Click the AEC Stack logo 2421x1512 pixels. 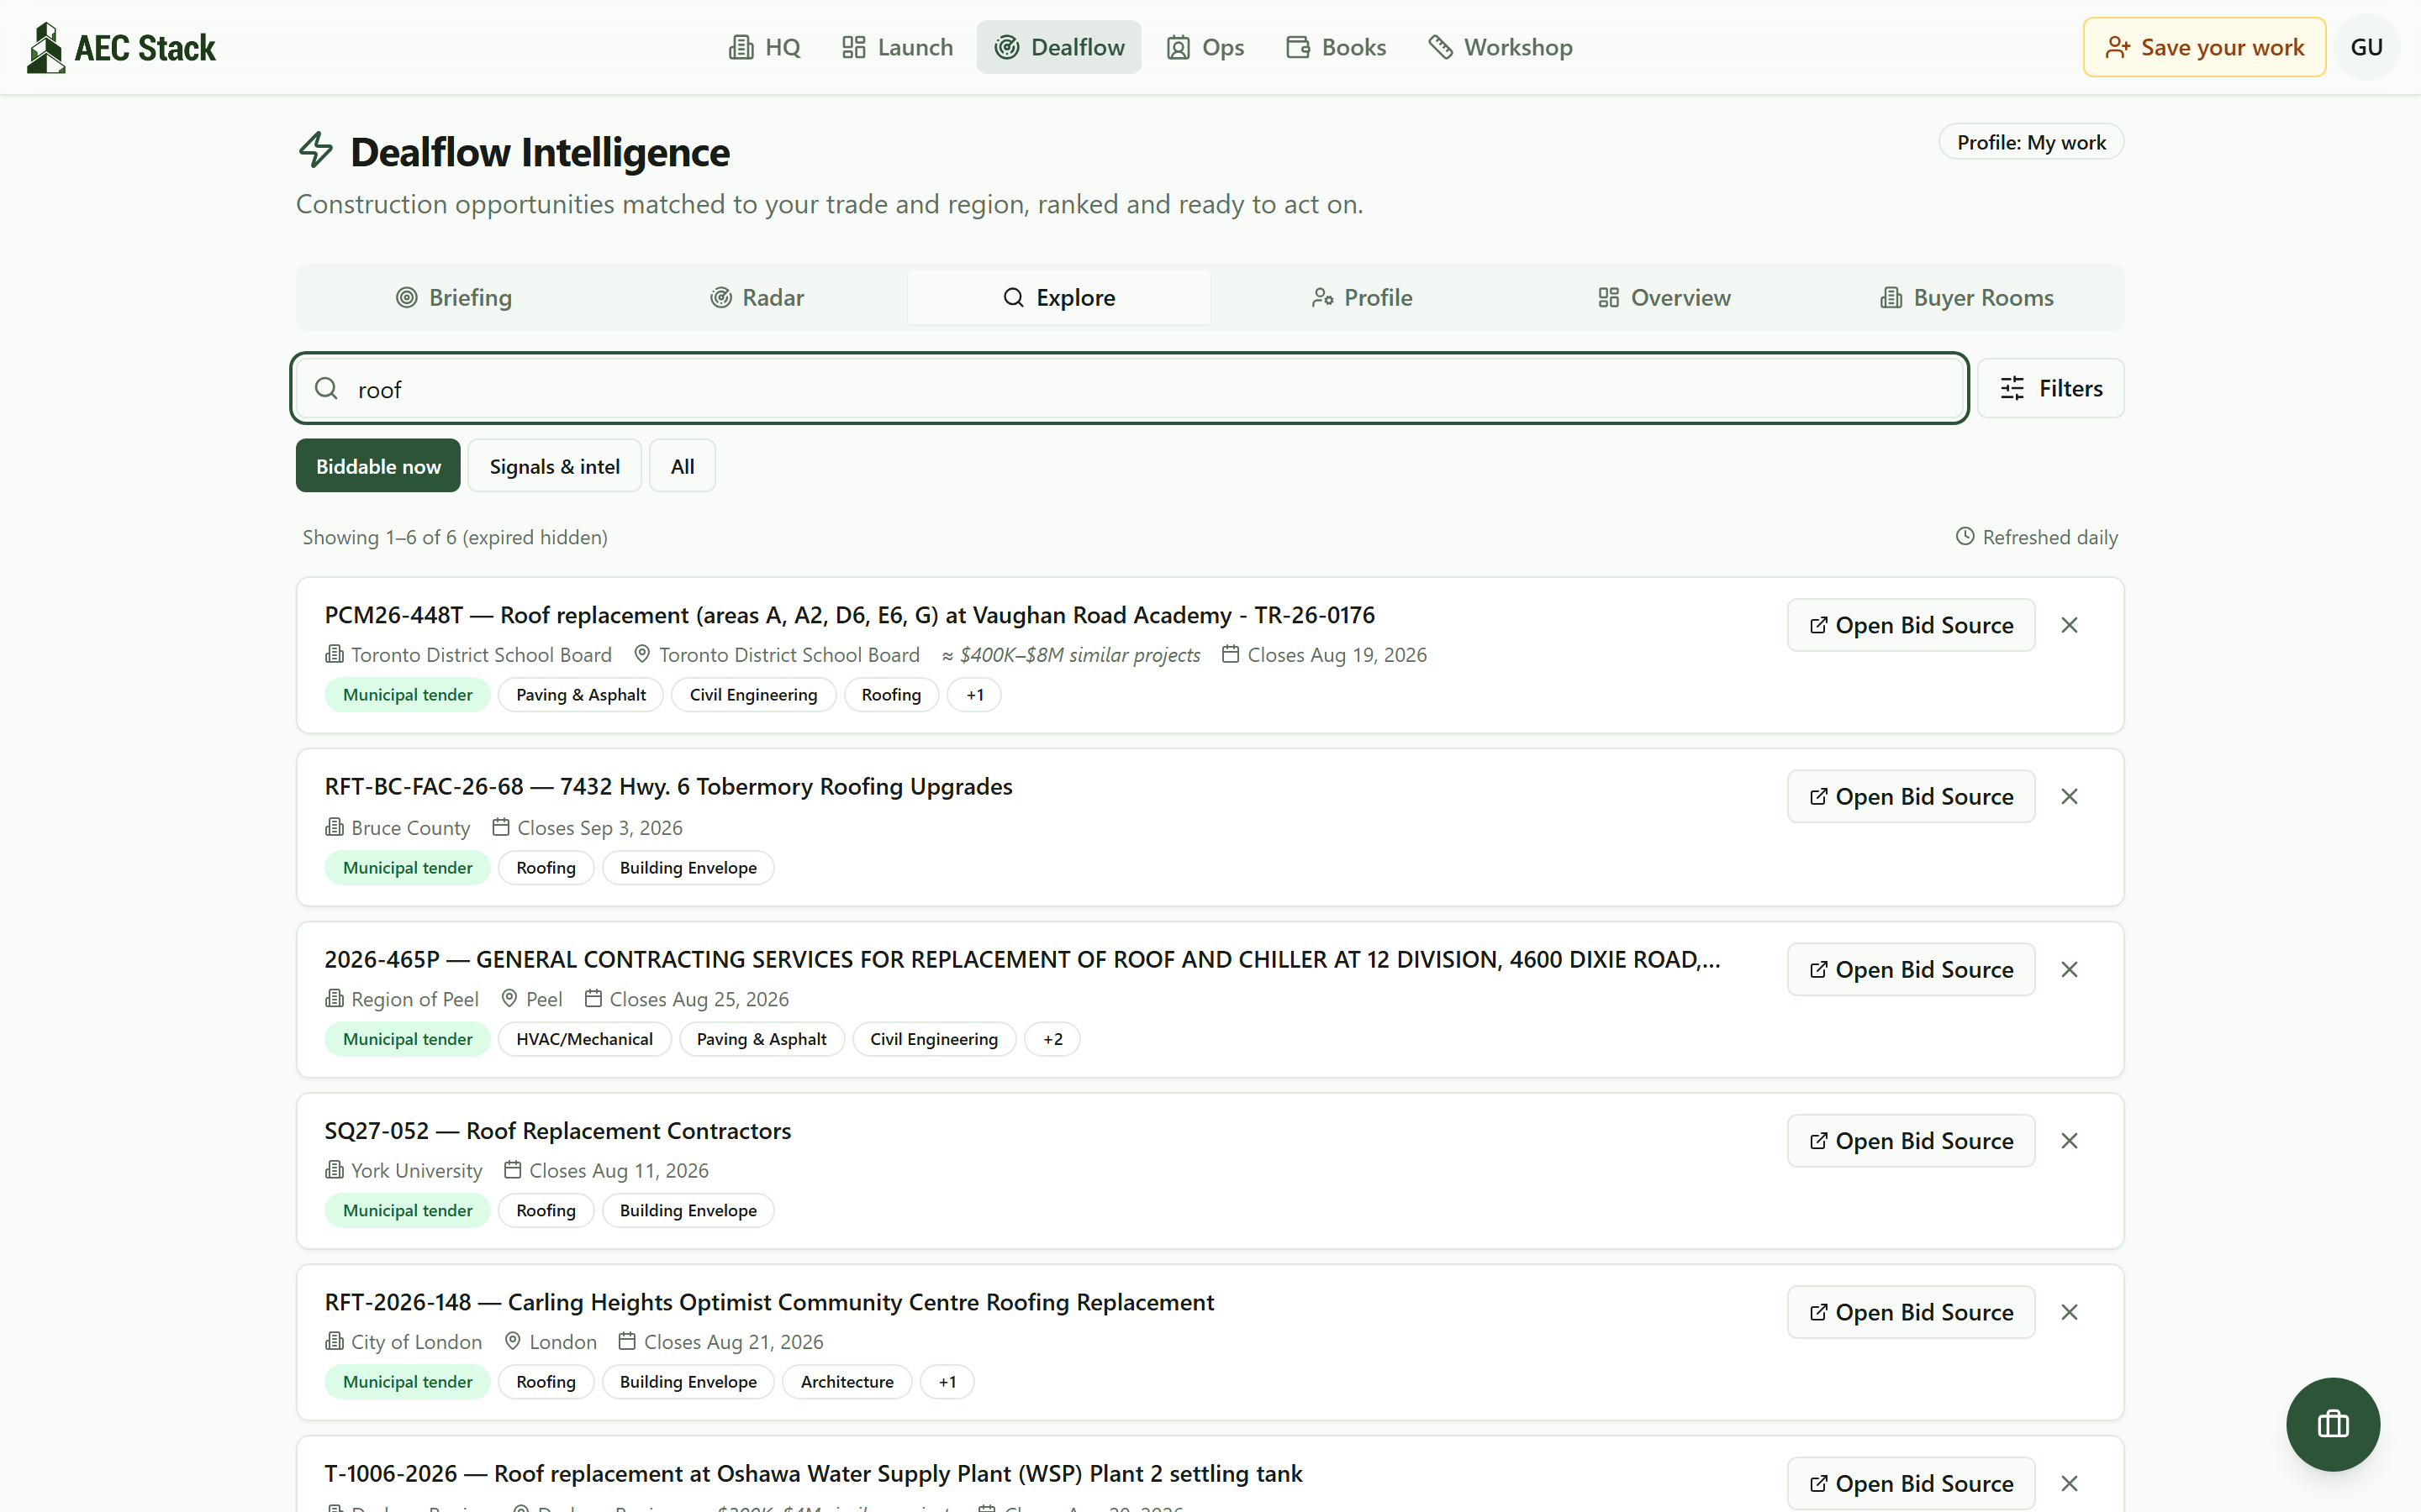tap(121, 47)
